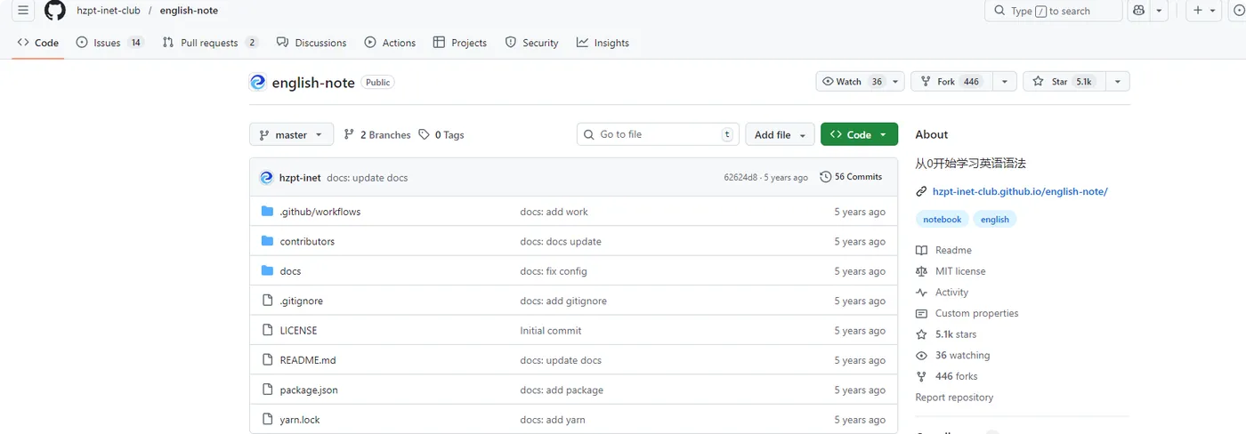Image resolution: width=1246 pixels, height=434 pixels.
Task: Expand the Add file dropdown
Action: coord(780,135)
